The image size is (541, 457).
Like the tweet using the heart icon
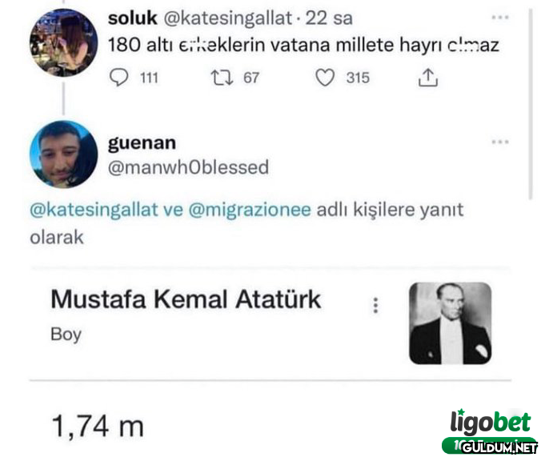point(325,78)
